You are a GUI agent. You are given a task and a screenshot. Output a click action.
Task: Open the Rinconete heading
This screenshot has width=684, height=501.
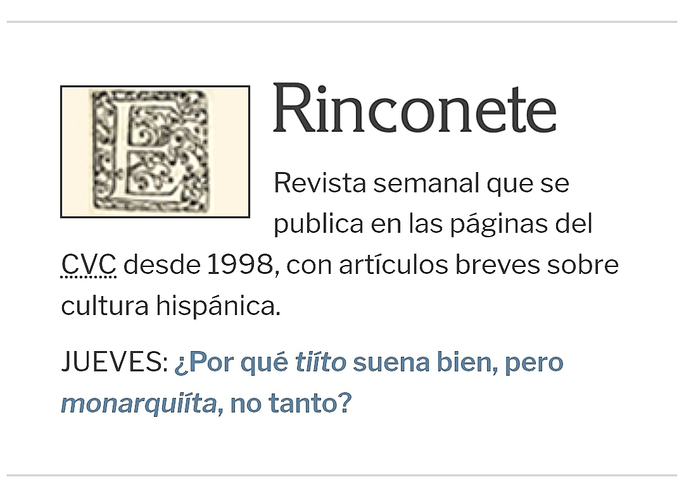pyautogui.click(x=414, y=108)
